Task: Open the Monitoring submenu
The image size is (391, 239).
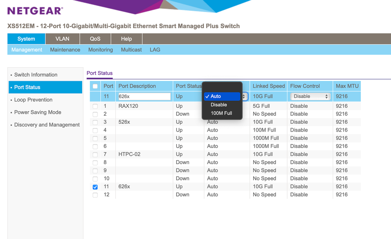Action: pyautogui.click(x=101, y=50)
